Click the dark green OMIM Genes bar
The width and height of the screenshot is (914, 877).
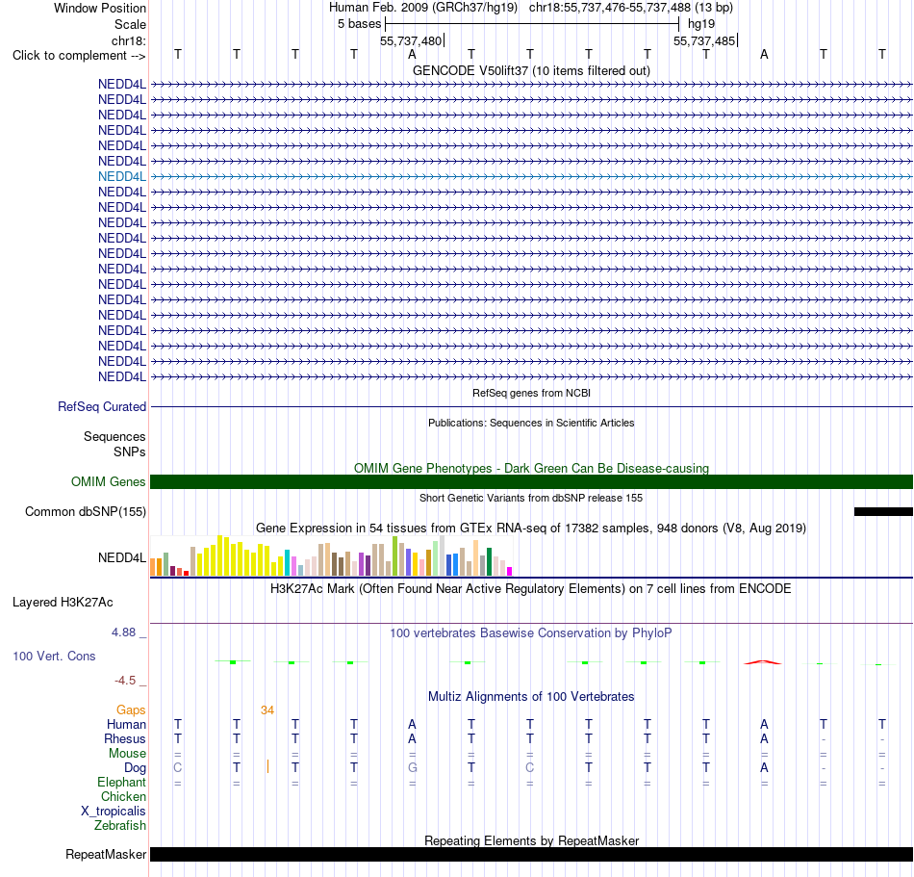pyautogui.click(x=531, y=481)
